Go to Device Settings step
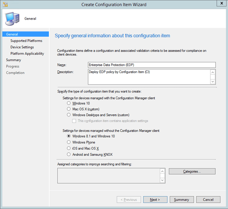Viewport: 228px width, 209px height. (x=22, y=47)
